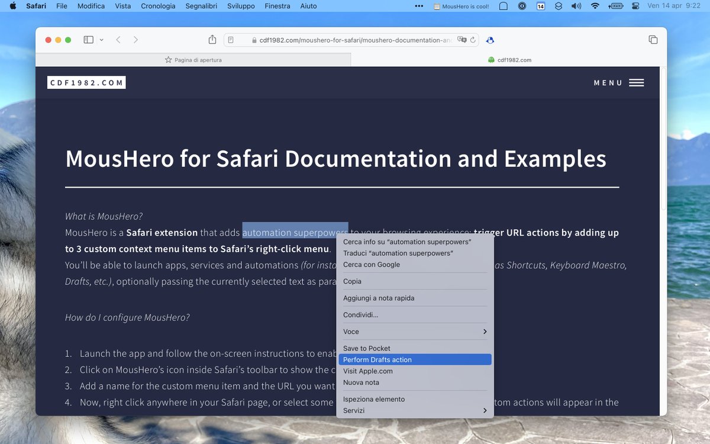Image resolution: width=710 pixels, height=444 pixels.
Task: Choose Traduci "automation superpowers"
Action: (415, 253)
